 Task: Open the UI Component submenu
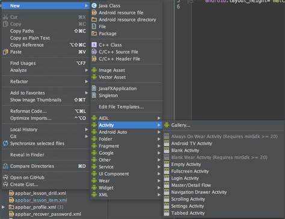(126, 174)
